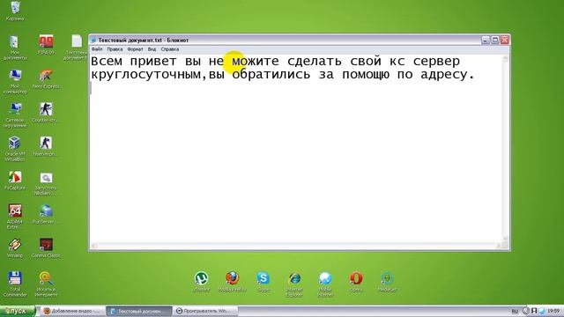
Task: Maximize the Notepad window
Action: pos(495,41)
